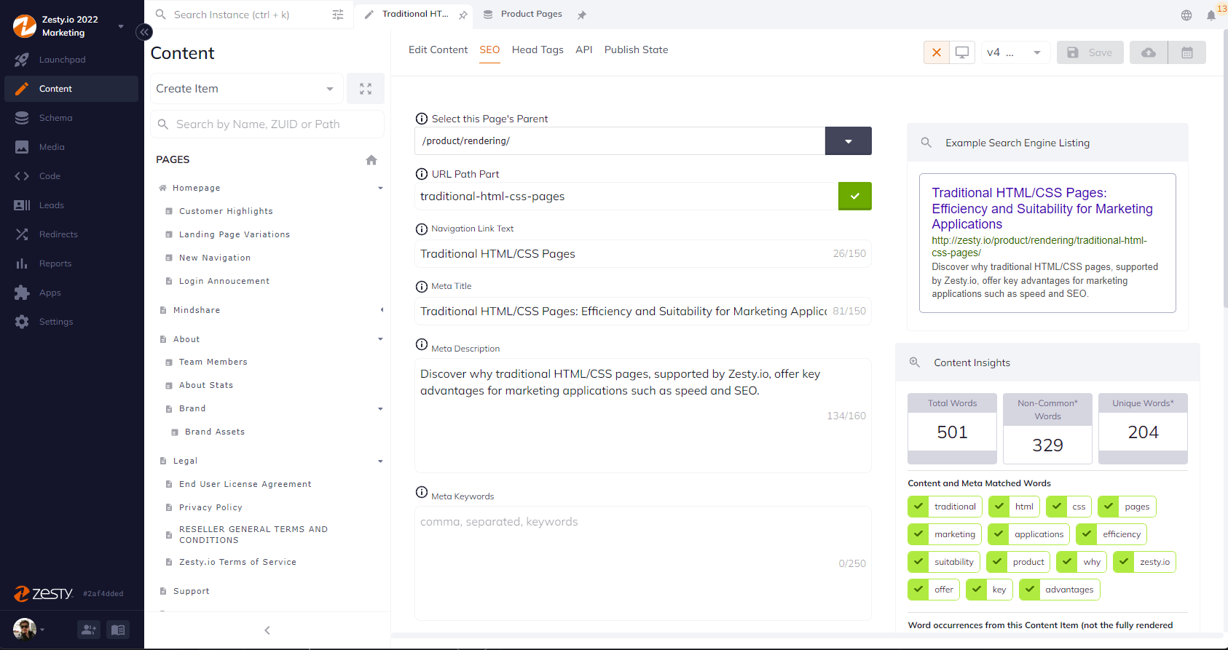
Task: Open the API tab
Action: click(x=583, y=49)
